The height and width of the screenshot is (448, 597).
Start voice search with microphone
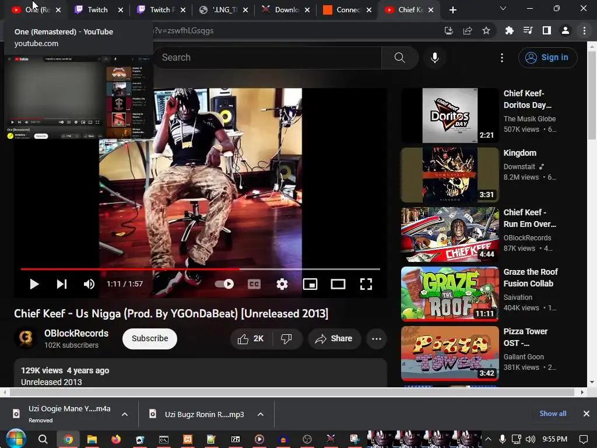pyautogui.click(x=435, y=58)
